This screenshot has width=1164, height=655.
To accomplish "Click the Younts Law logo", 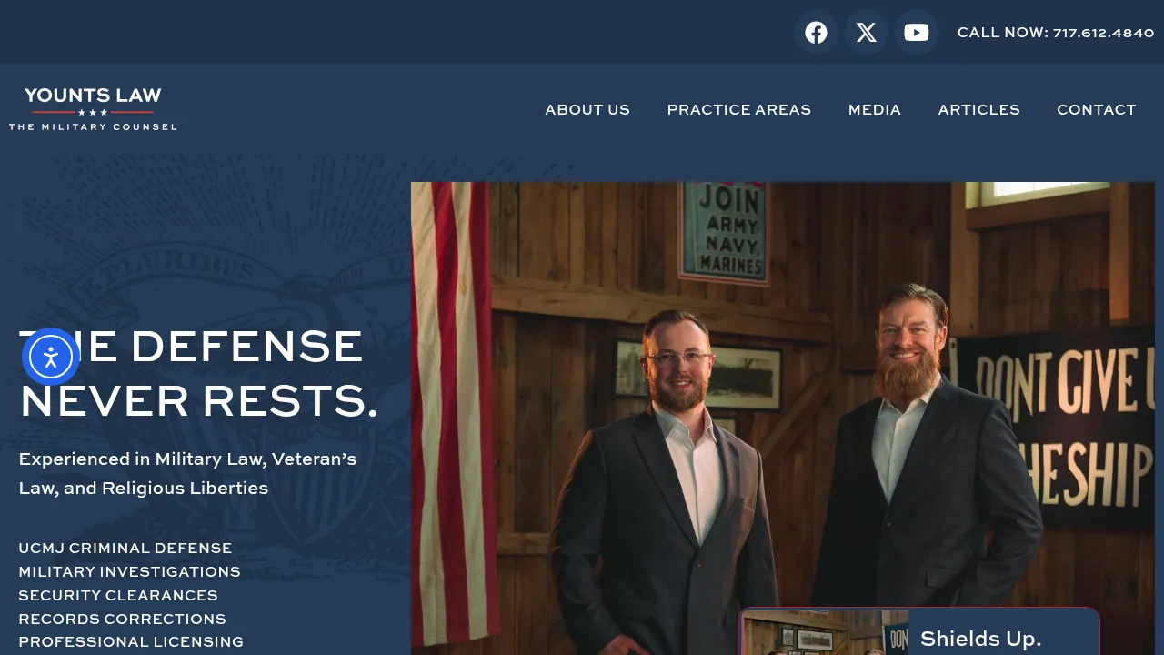I will [x=93, y=109].
